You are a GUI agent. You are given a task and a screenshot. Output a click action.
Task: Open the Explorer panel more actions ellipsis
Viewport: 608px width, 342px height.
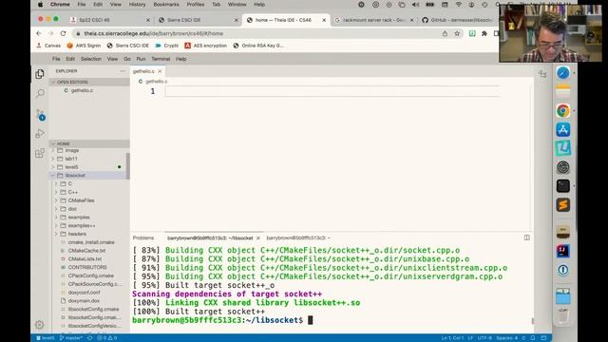click(123, 71)
